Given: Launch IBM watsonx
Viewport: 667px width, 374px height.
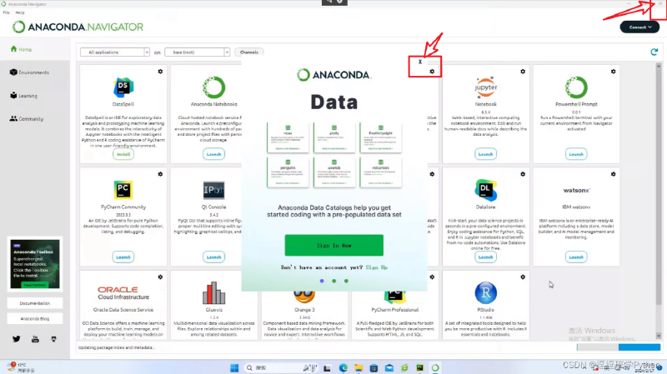Looking at the screenshot, I should click(576, 257).
